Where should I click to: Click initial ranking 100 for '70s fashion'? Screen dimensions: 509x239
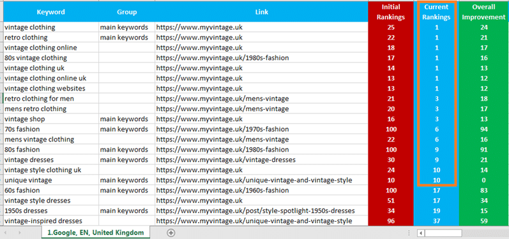tap(391, 129)
